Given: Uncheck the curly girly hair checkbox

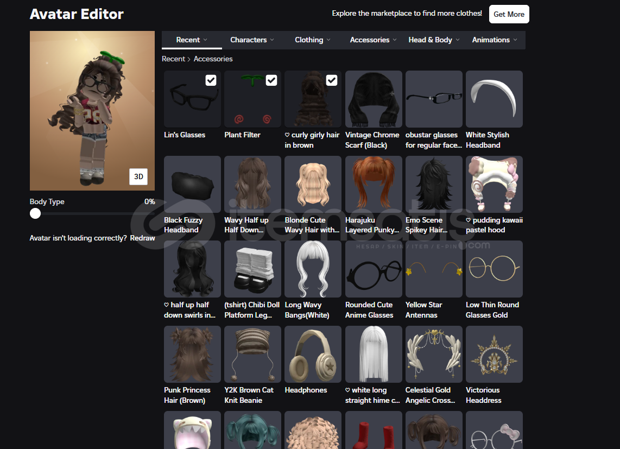Looking at the screenshot, I should tap(332, 80).
